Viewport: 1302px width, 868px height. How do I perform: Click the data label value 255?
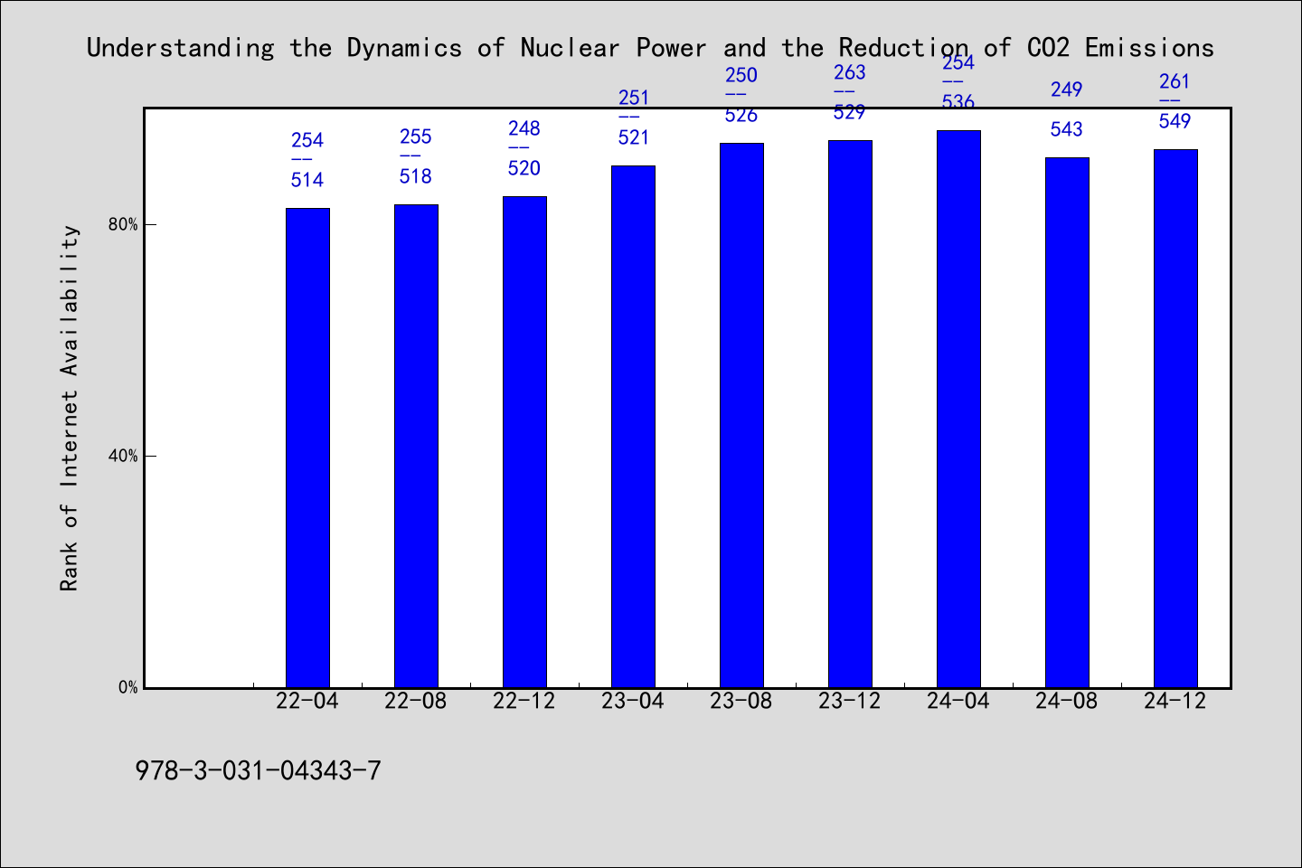(416, 137)
